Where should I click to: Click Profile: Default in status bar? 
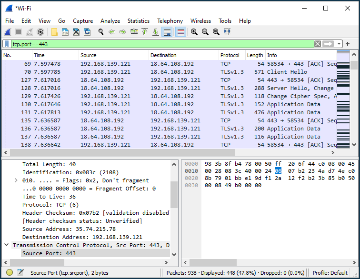(330, 273)
